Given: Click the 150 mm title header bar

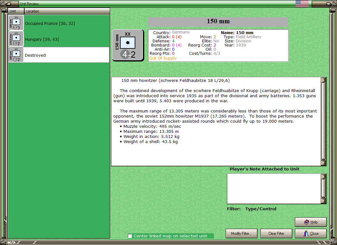Looking at the screenshot, I should 218,22.
